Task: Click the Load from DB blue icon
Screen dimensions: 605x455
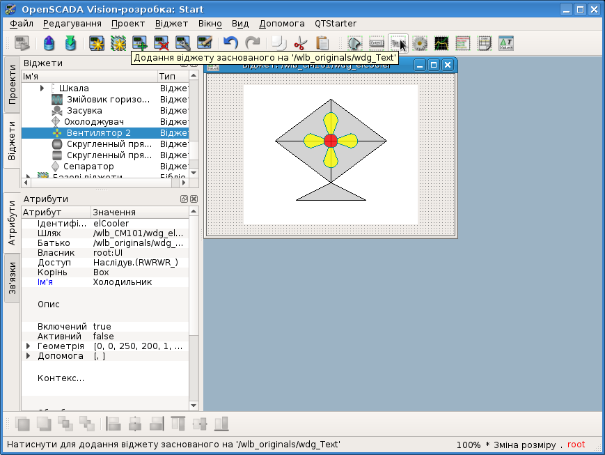Action: (x=49, y=43)
